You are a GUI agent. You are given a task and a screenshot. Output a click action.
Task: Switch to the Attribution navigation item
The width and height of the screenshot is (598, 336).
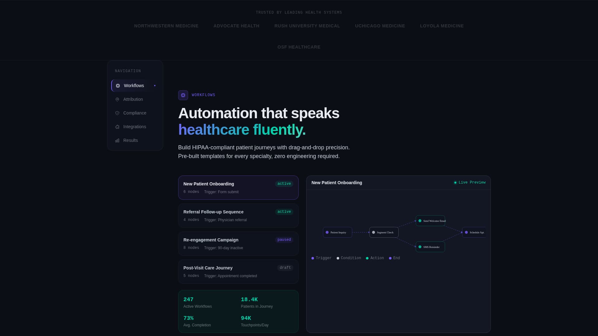(x=133, y=99)
